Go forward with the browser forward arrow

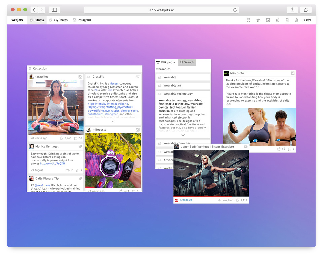pyautogui.click(x=42, y=10)
